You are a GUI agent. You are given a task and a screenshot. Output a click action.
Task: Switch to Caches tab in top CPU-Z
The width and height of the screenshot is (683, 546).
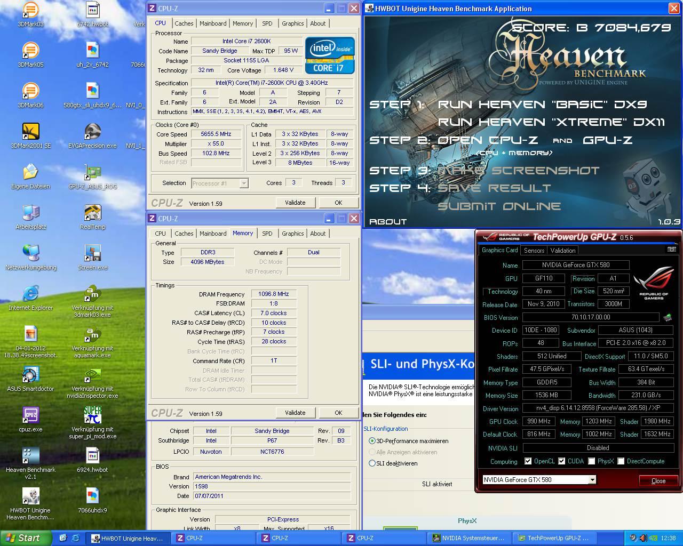pos(184,23)
